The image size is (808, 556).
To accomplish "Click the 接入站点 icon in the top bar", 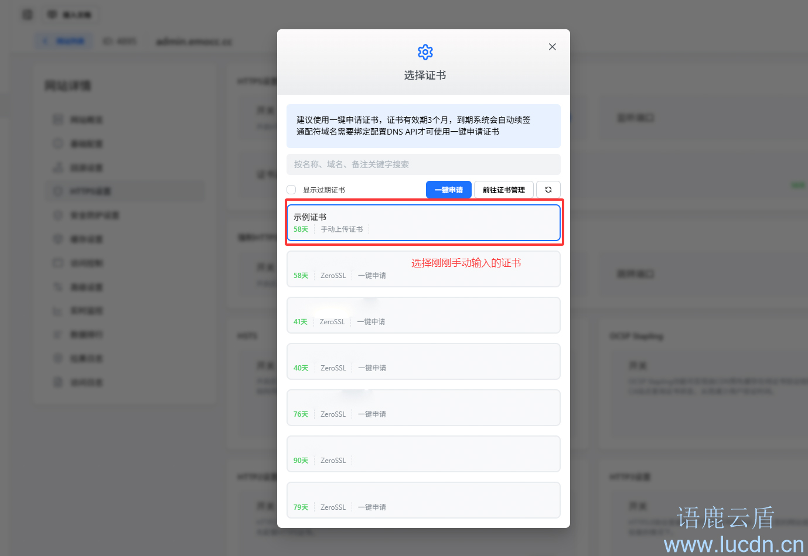I will tap(53, 14).
